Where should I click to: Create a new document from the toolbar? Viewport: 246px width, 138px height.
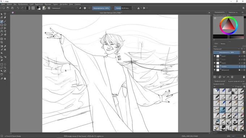coord(4,8)
